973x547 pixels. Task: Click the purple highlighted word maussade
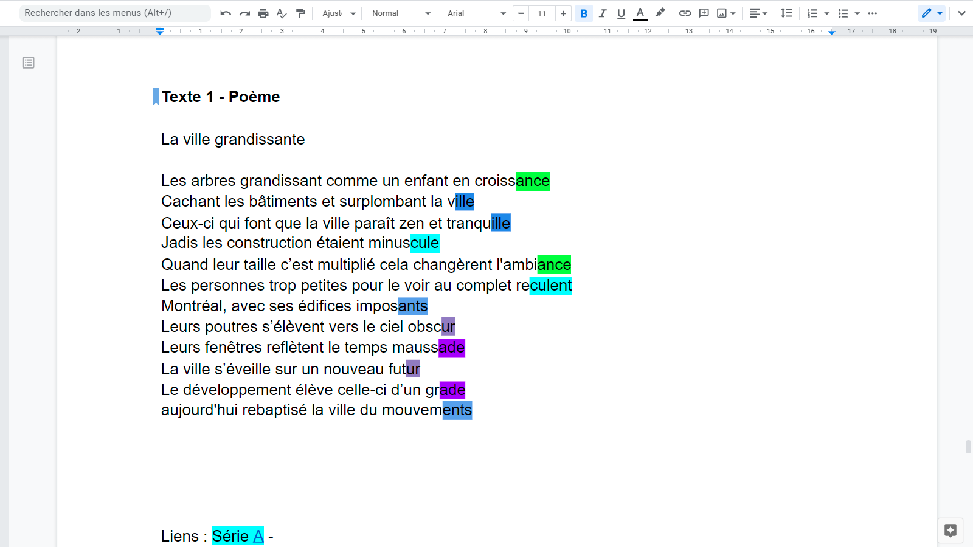pyautogui.click(x=428, y=347)
